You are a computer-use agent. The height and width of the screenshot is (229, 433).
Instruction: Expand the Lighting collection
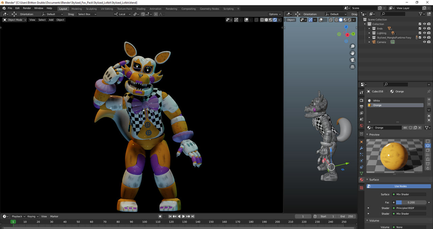(x=369, y=33)
